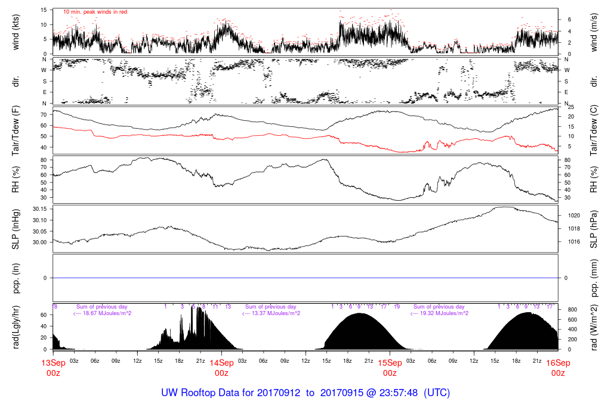Click the '16Sep 00z' date label

558,368
